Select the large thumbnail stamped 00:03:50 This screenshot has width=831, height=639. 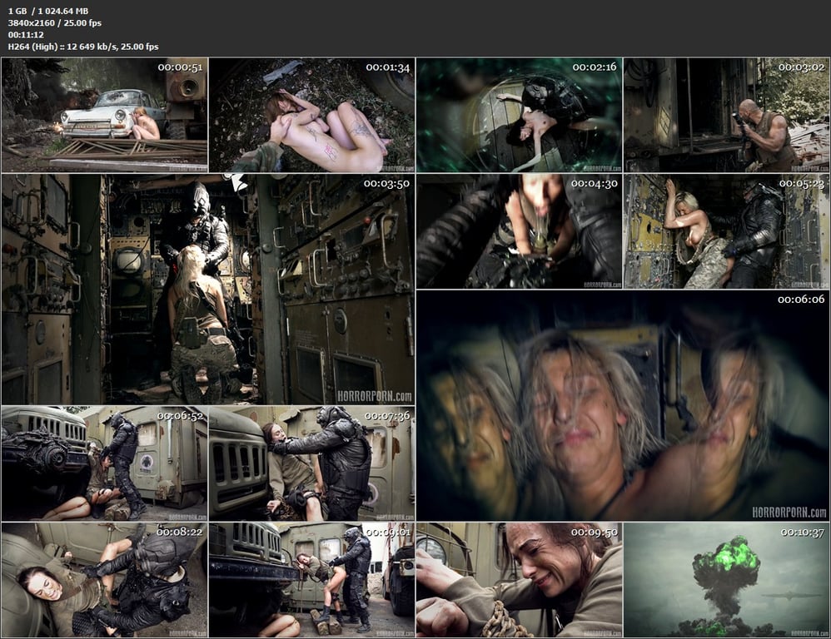(208, 290)
